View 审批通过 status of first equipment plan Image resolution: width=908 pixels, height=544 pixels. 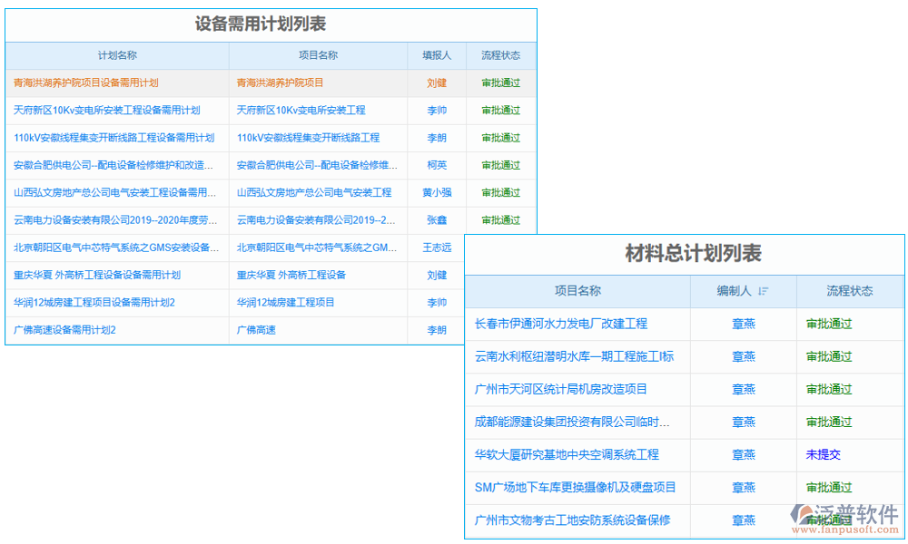pyautogui.click(x=500, y=83)
